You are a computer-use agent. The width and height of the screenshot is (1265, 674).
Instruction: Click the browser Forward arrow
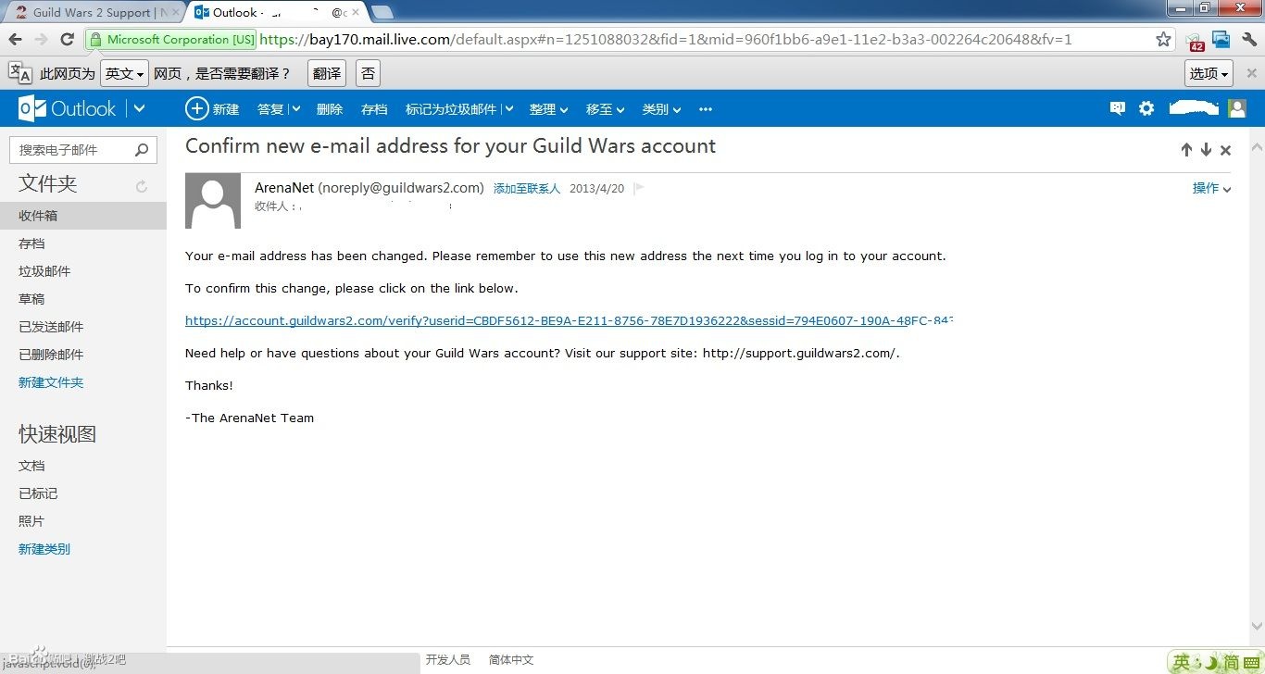click(41, 40)
